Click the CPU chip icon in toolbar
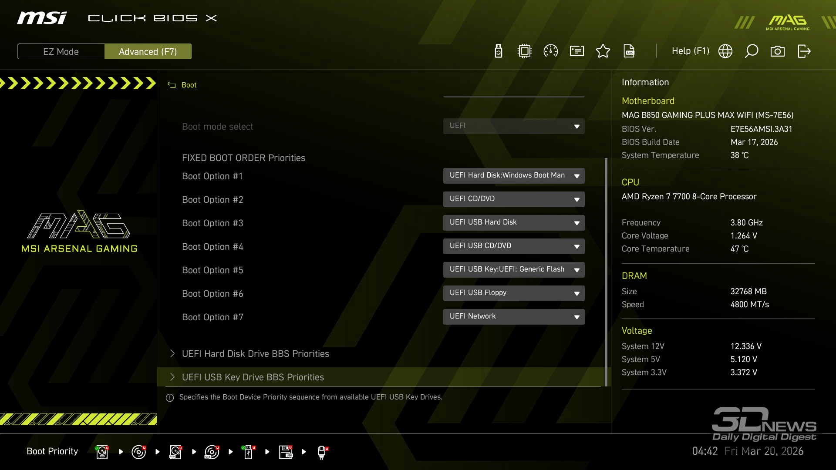This screenshot has height=470, width=836. (525, 51)
